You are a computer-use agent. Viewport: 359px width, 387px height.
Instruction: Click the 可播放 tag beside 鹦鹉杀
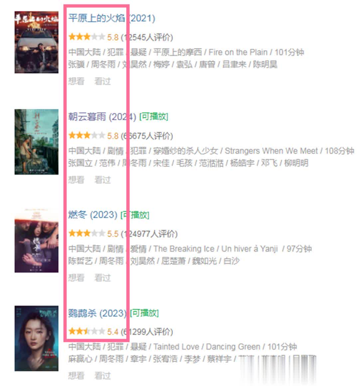[x=144, y=313]
